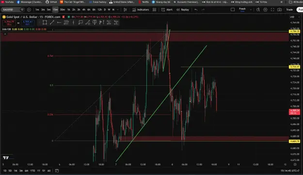This screenshot has height=175, width=303.
Task: Select the trend line drawing tool
Action: [52, 23]
